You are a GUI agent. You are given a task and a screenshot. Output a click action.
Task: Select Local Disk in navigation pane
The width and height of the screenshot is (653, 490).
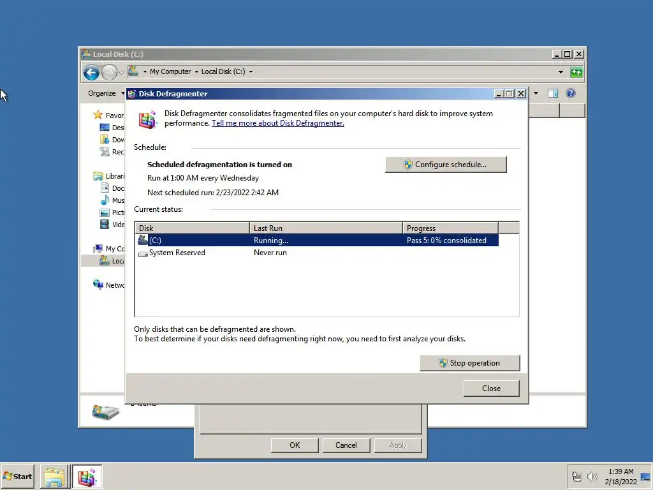coord(112,261)
